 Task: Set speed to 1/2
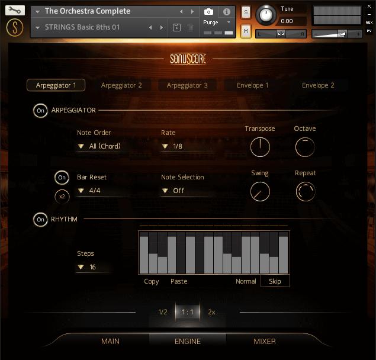[x=163, y=312]
